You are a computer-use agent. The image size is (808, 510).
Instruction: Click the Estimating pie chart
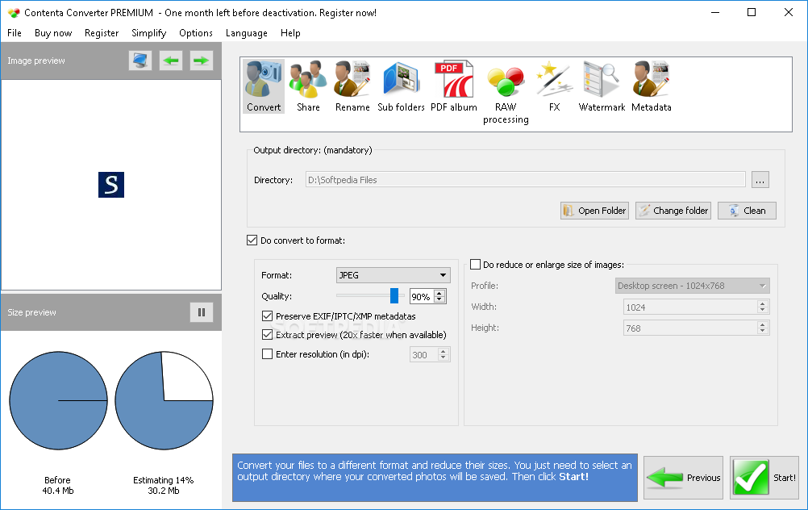pyautogui.click(x=164, y=401)
